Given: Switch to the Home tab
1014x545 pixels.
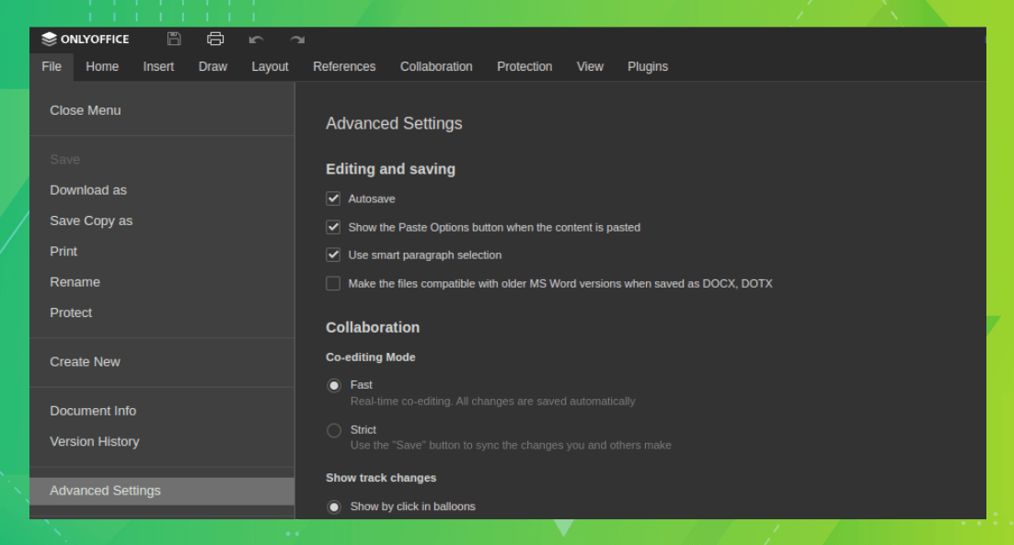Looking at the screenshot, I should pyautogui.click(x=102, y=66).
